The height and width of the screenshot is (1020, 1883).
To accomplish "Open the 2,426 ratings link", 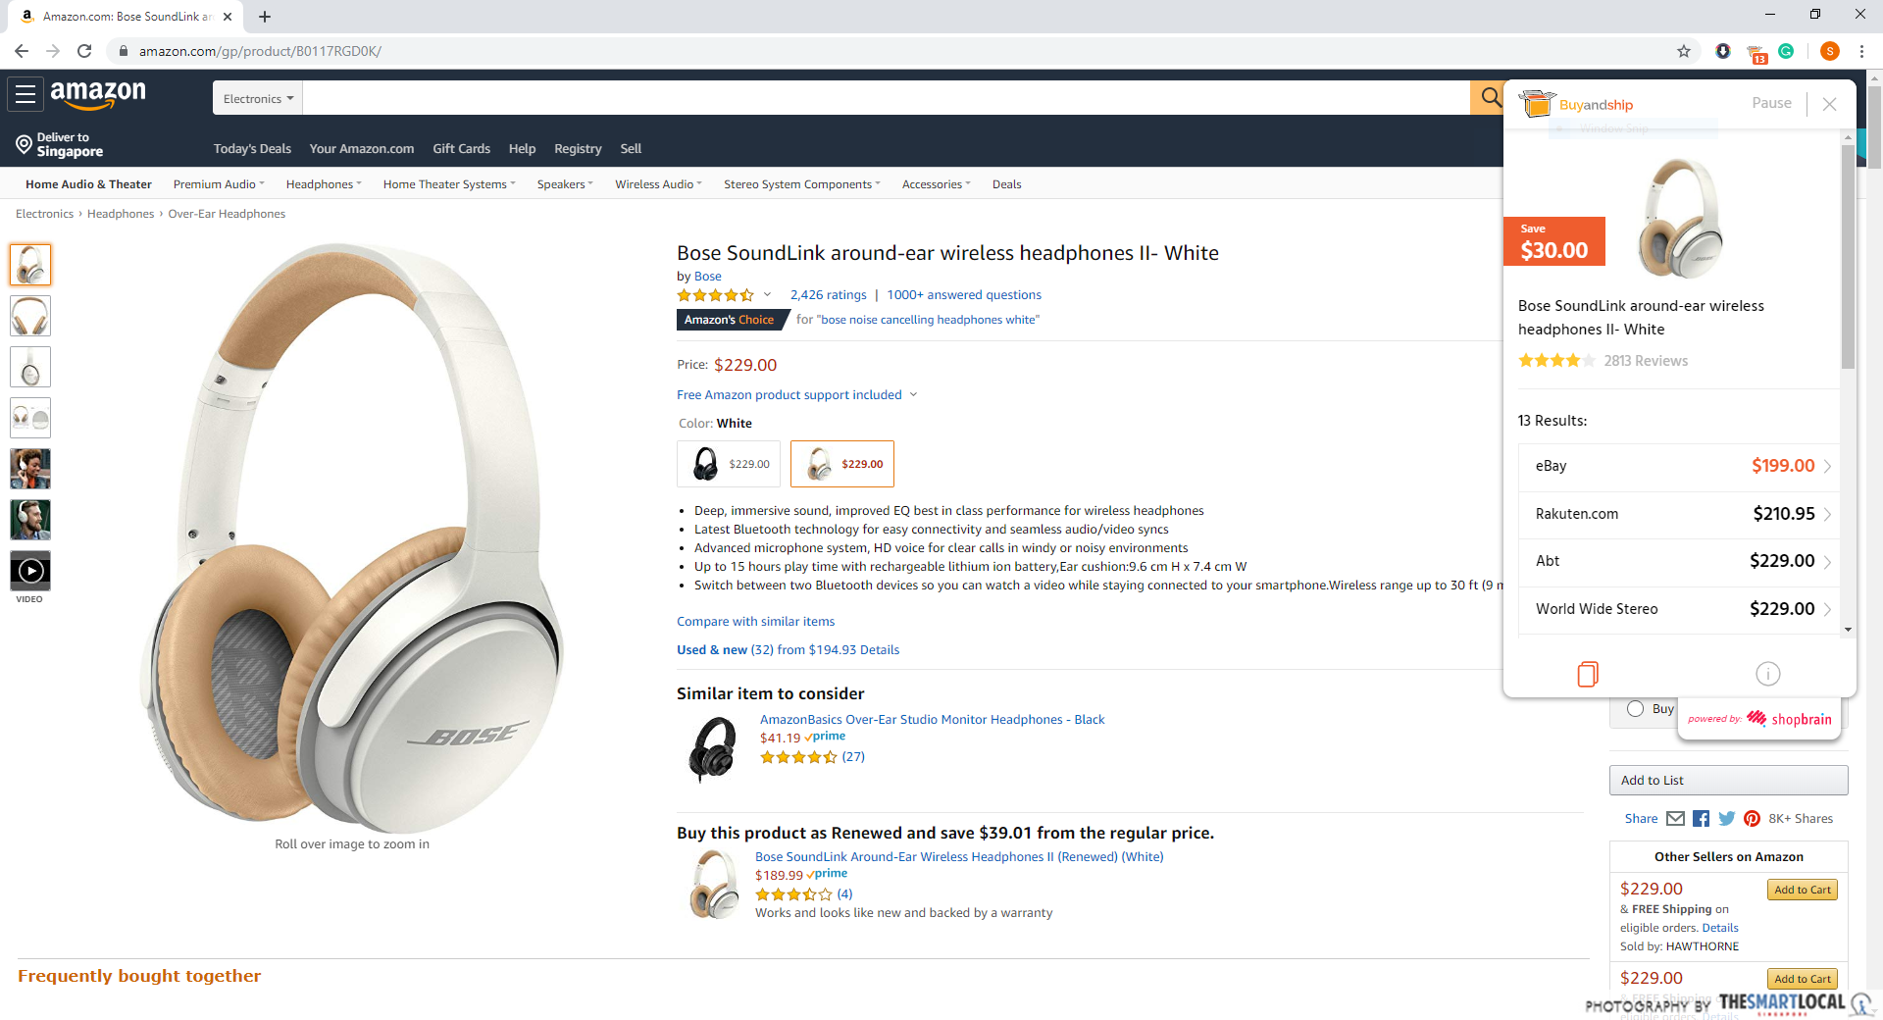I will coord(828,295).
